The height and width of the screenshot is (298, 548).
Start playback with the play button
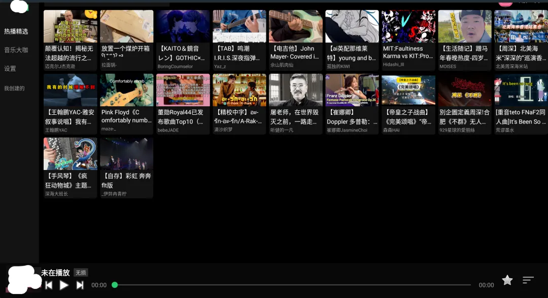click(x=63, y=285)
